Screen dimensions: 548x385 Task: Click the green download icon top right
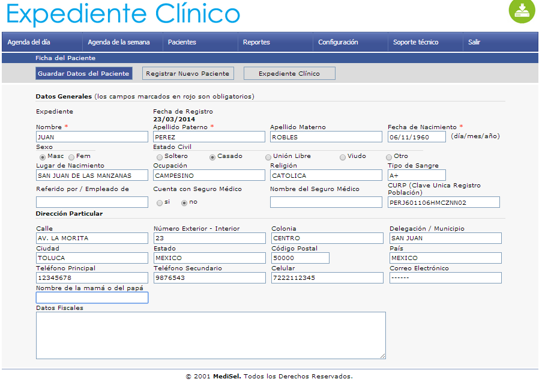point(522,12)
